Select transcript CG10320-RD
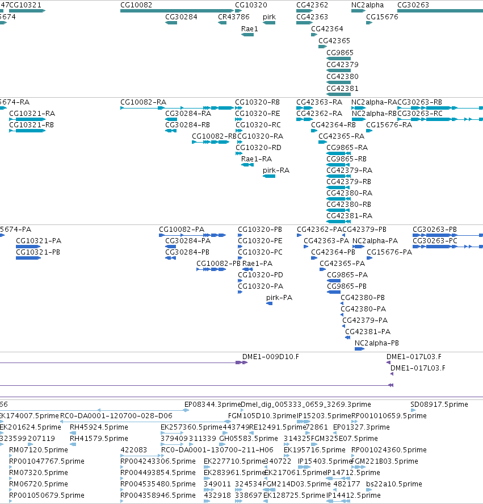483x504 pixels. pos(239,153)
